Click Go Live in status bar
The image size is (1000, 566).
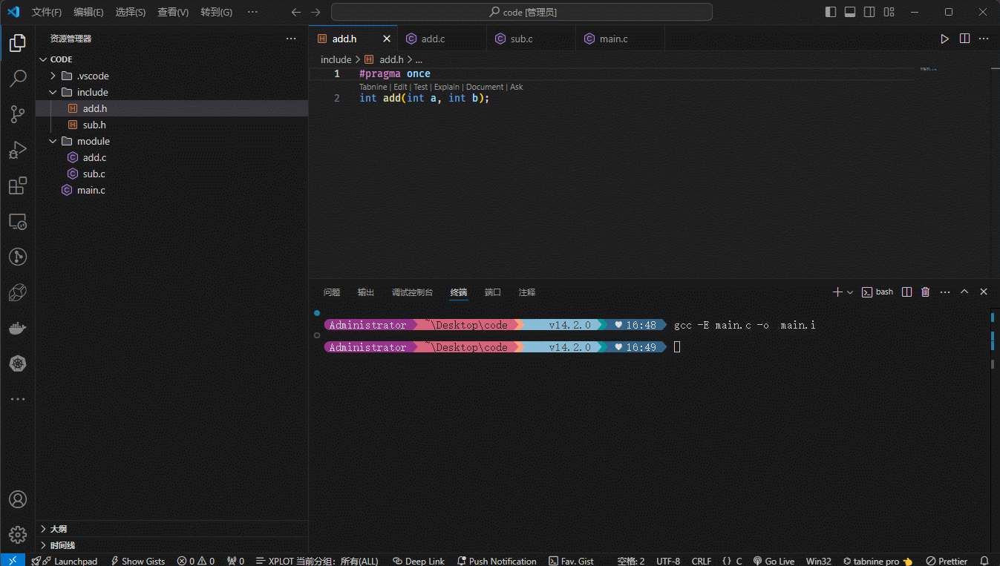pyautogui.click(x=774, y=561)
